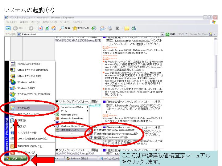Image resolution: width=222 pixels, height=166 pixels.
Task: Open Mail envelope toolbar icon
Action: [102, 28]
